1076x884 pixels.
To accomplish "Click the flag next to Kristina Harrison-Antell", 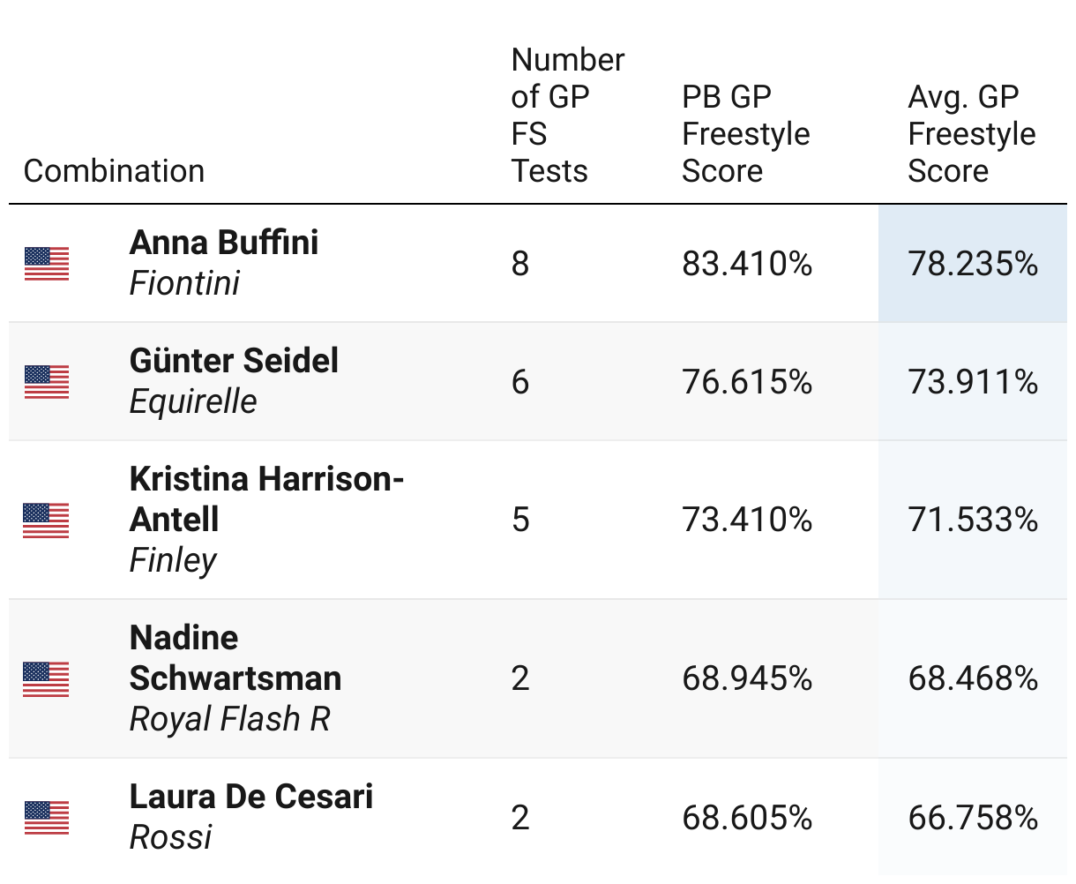I will pyautogui.click(x=47, y=520).
